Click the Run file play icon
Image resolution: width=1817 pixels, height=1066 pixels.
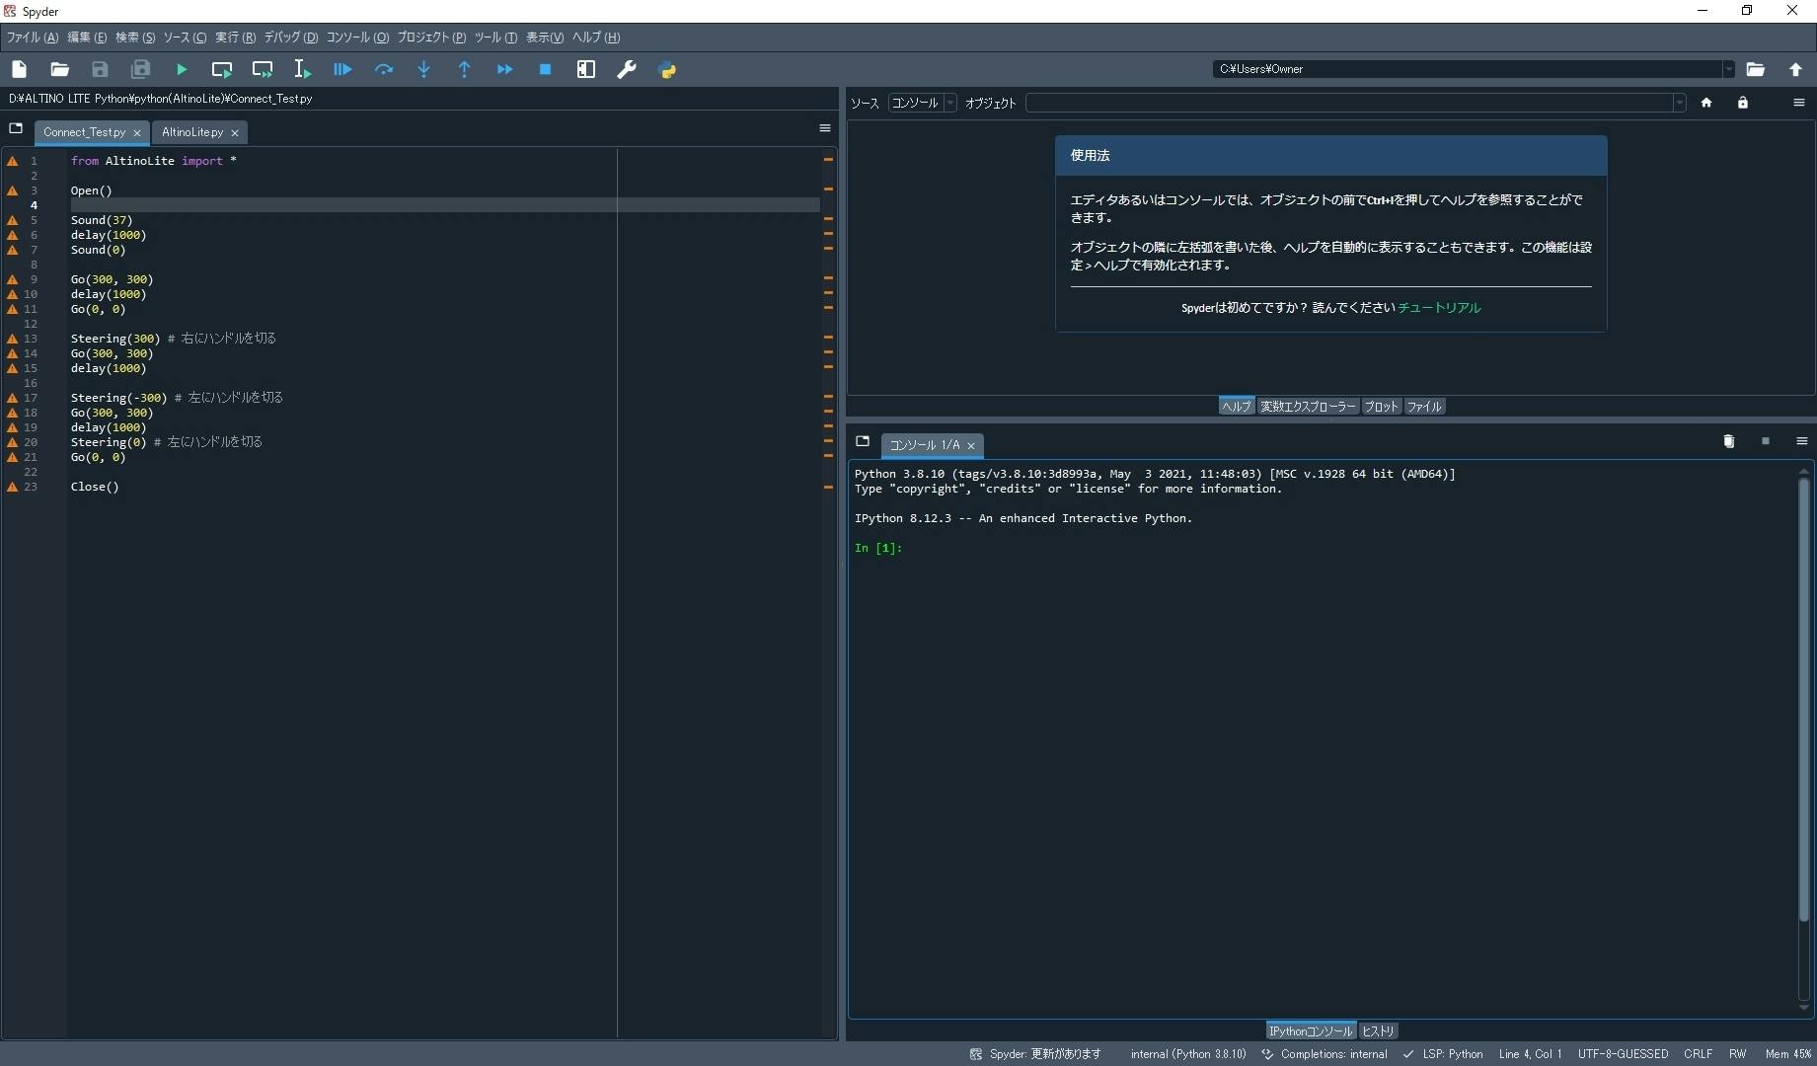[182, 69]
